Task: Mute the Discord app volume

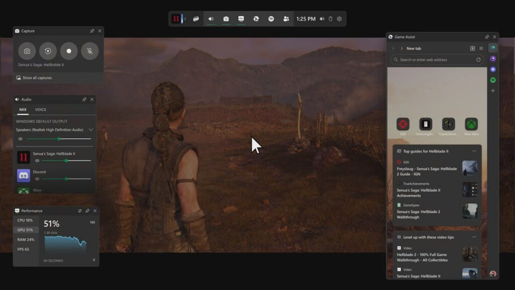Action: click(37, 179)
